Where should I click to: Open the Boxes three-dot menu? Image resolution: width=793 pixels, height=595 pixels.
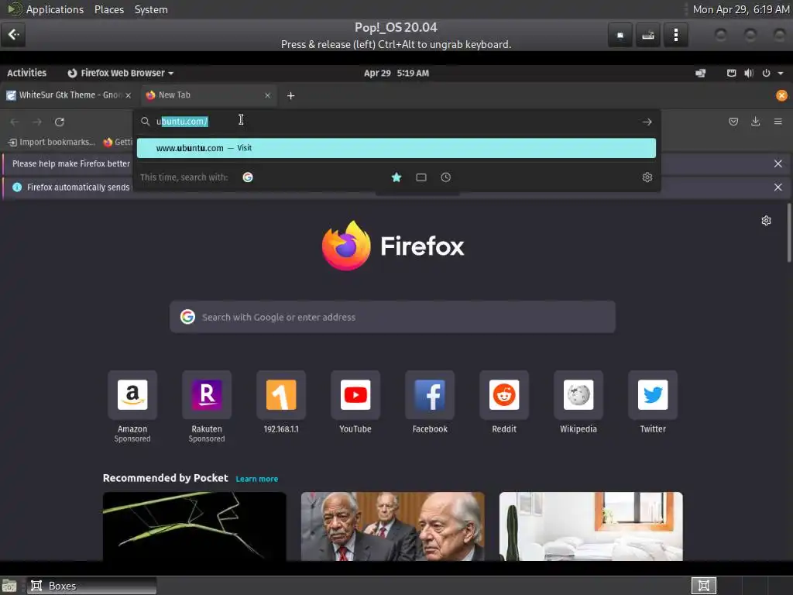point(675,35)
